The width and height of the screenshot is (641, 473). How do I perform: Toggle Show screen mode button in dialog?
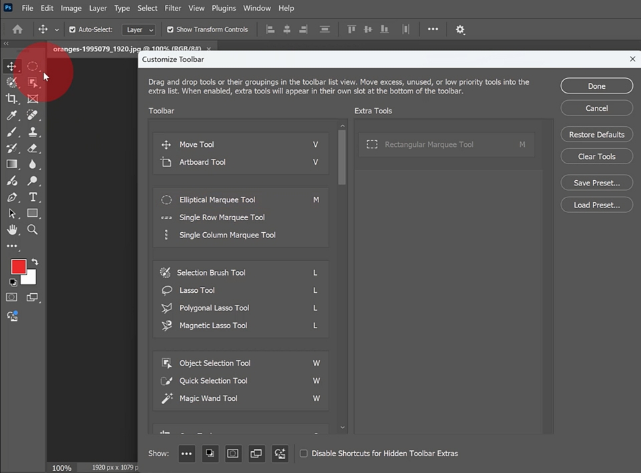click(256, 454)
